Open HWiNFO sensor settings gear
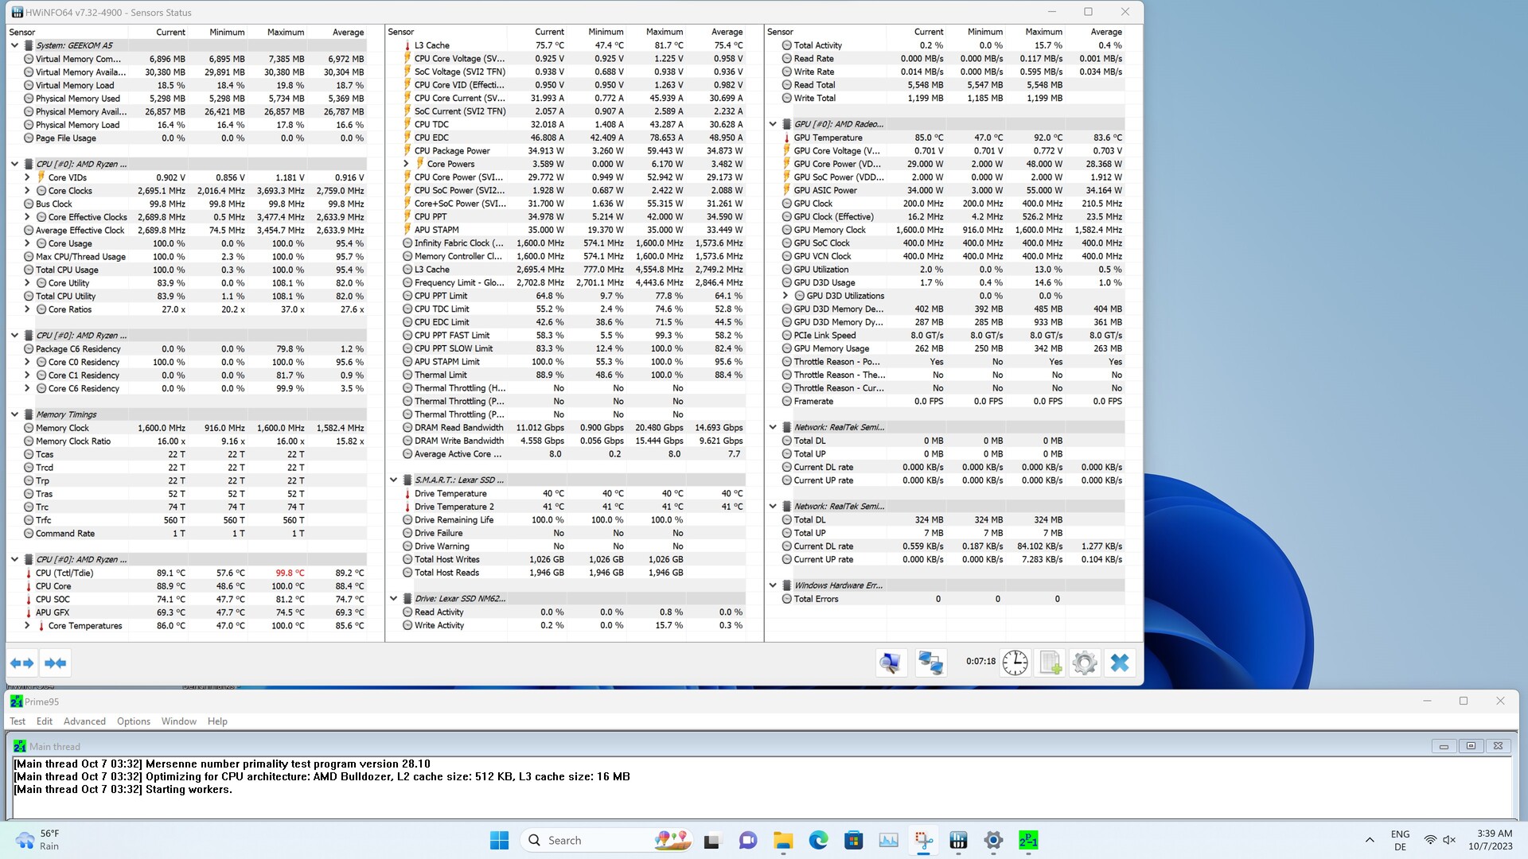Viewport: 1528px width, 859px height. [1084, 662]
